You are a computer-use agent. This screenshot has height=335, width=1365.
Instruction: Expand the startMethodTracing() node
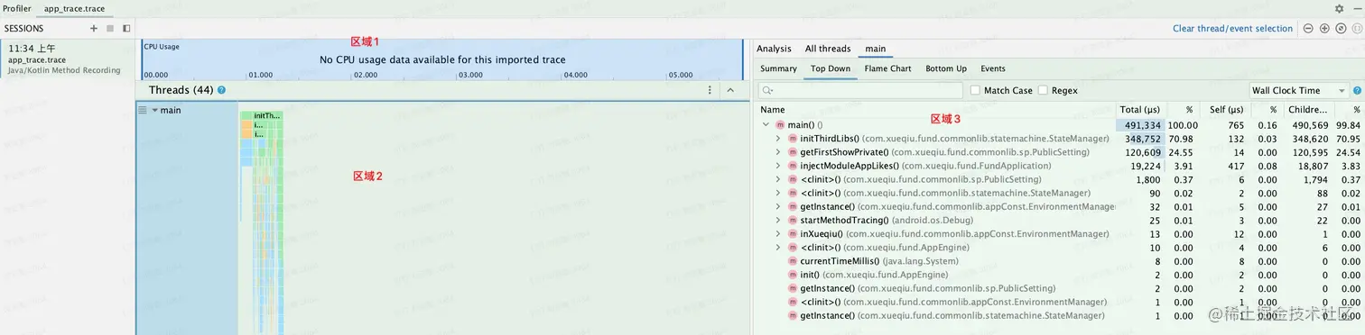(x=778, y=220)
